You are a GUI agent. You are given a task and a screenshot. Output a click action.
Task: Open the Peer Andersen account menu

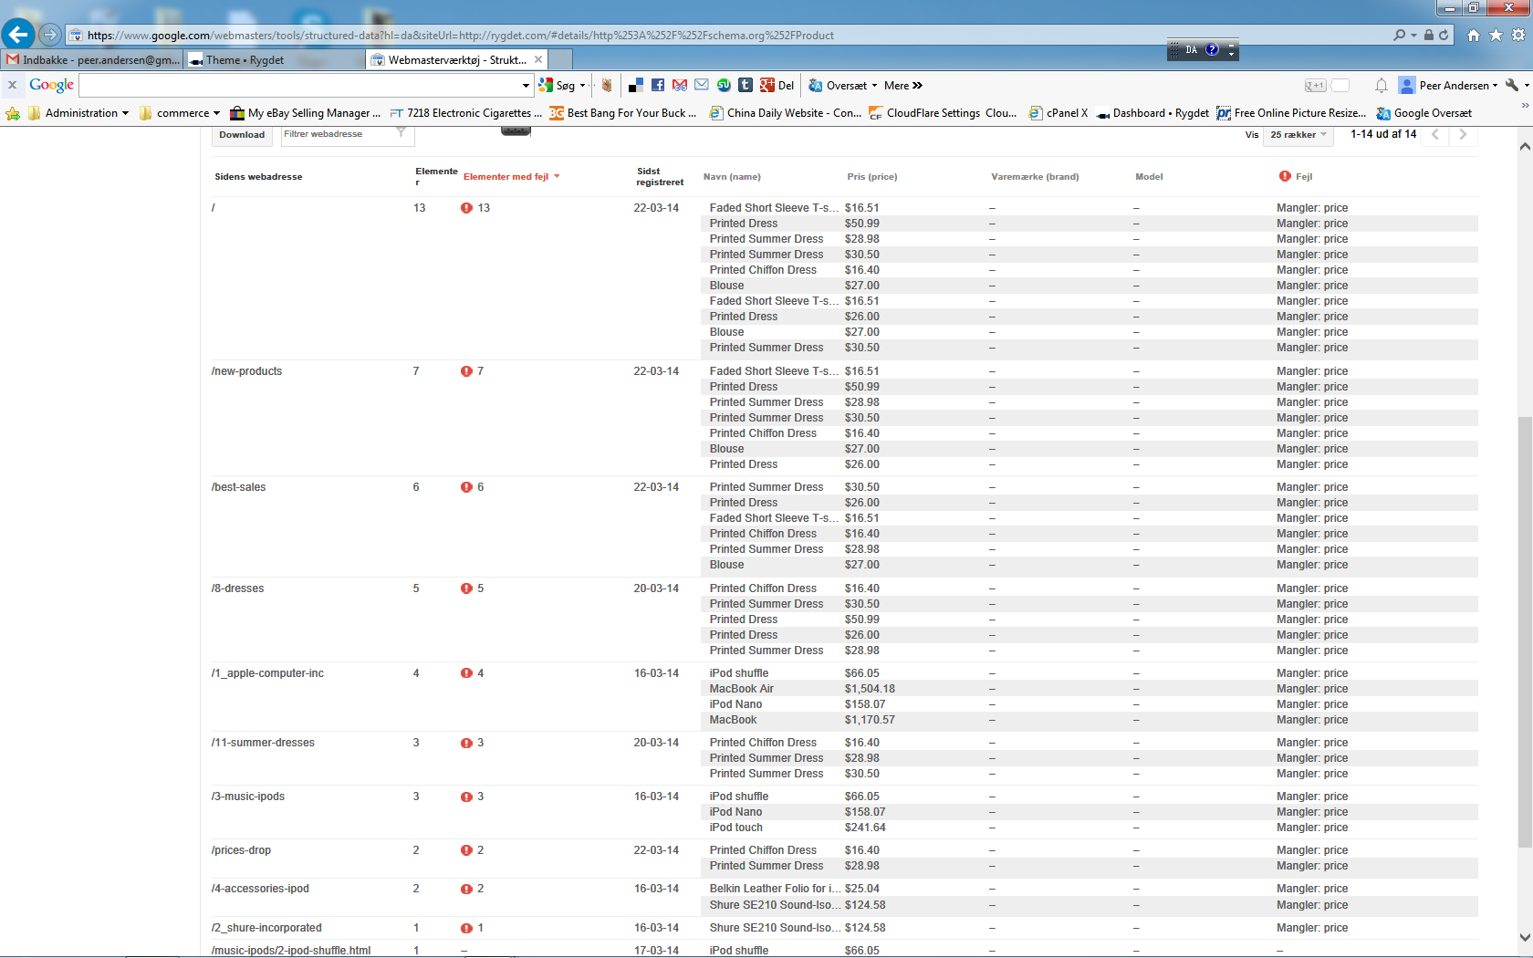click(1448, 85)
